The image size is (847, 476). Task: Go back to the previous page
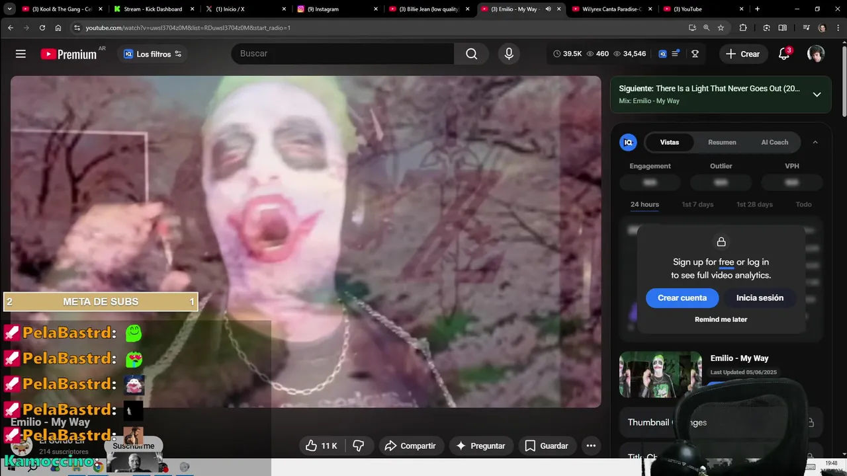11,28
